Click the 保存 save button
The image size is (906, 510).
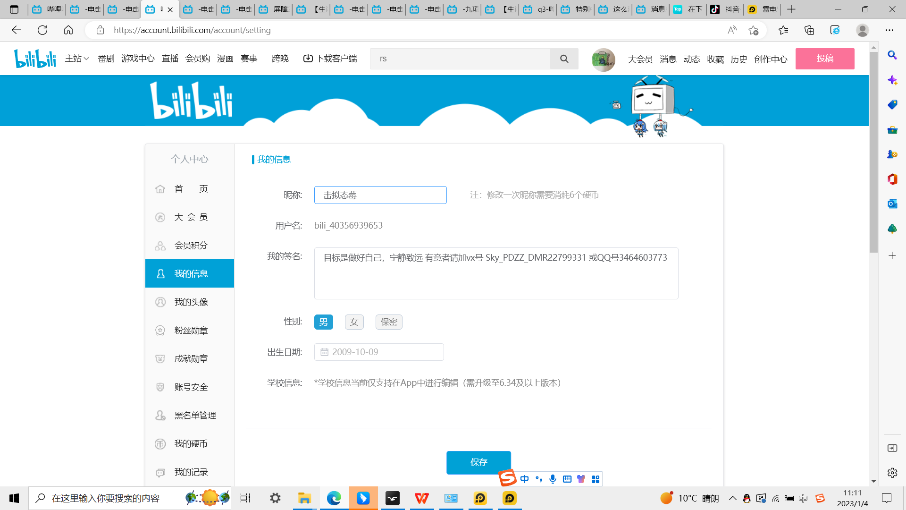pos(478,462)
